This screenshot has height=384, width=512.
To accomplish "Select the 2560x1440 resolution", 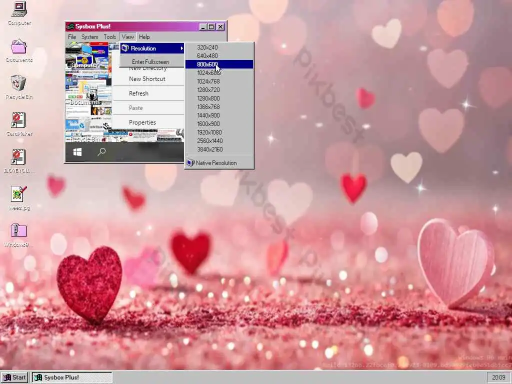I will (219, 140).
